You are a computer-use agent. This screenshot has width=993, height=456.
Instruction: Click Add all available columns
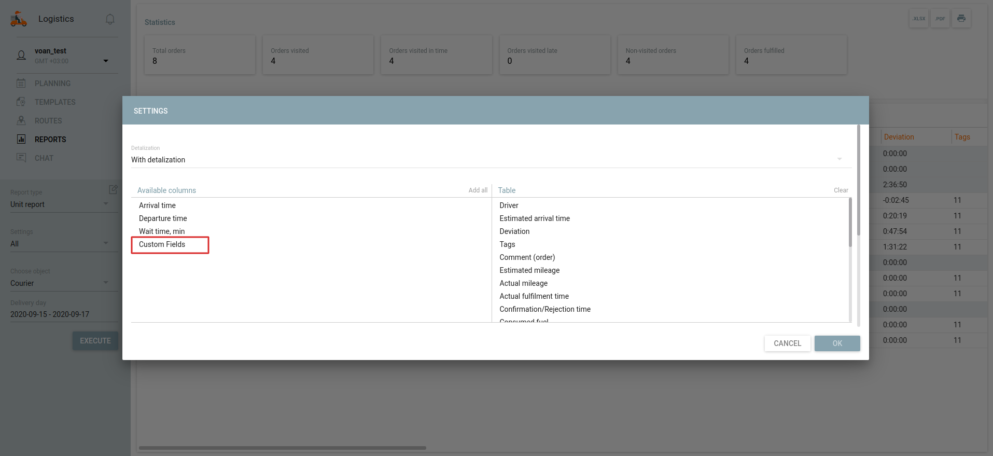point(478,190)
